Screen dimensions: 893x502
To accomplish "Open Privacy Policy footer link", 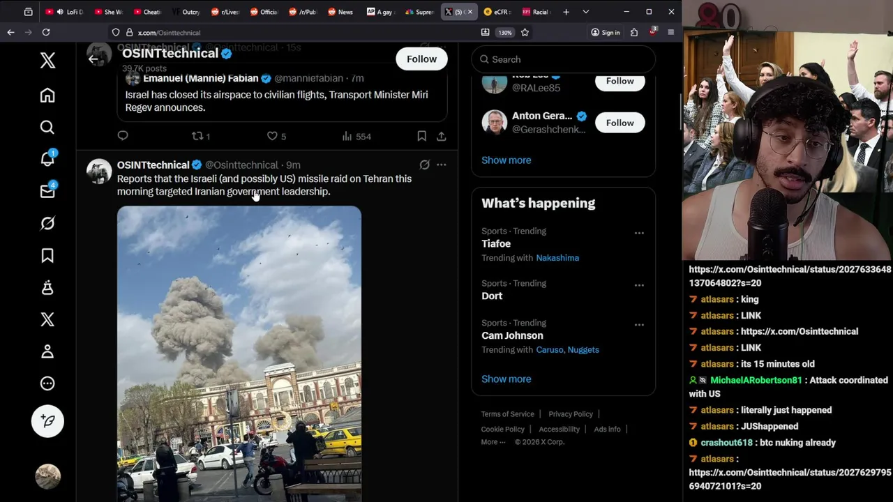I will click(x=571, y=414).
